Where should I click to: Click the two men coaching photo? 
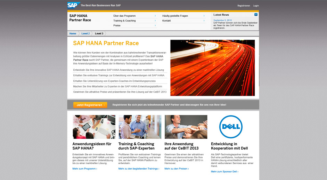pos(140,127)
